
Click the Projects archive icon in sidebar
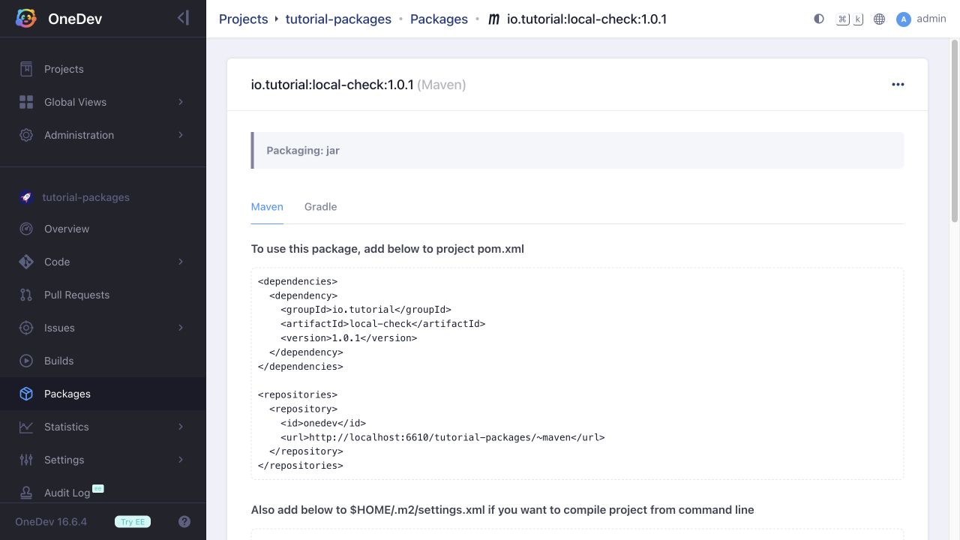(x=26, y=69)
